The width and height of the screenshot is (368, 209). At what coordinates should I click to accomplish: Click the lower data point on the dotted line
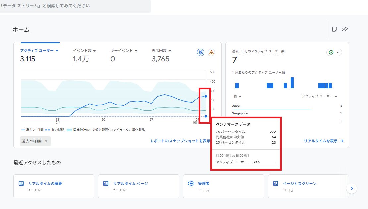[x=206, y=116]
